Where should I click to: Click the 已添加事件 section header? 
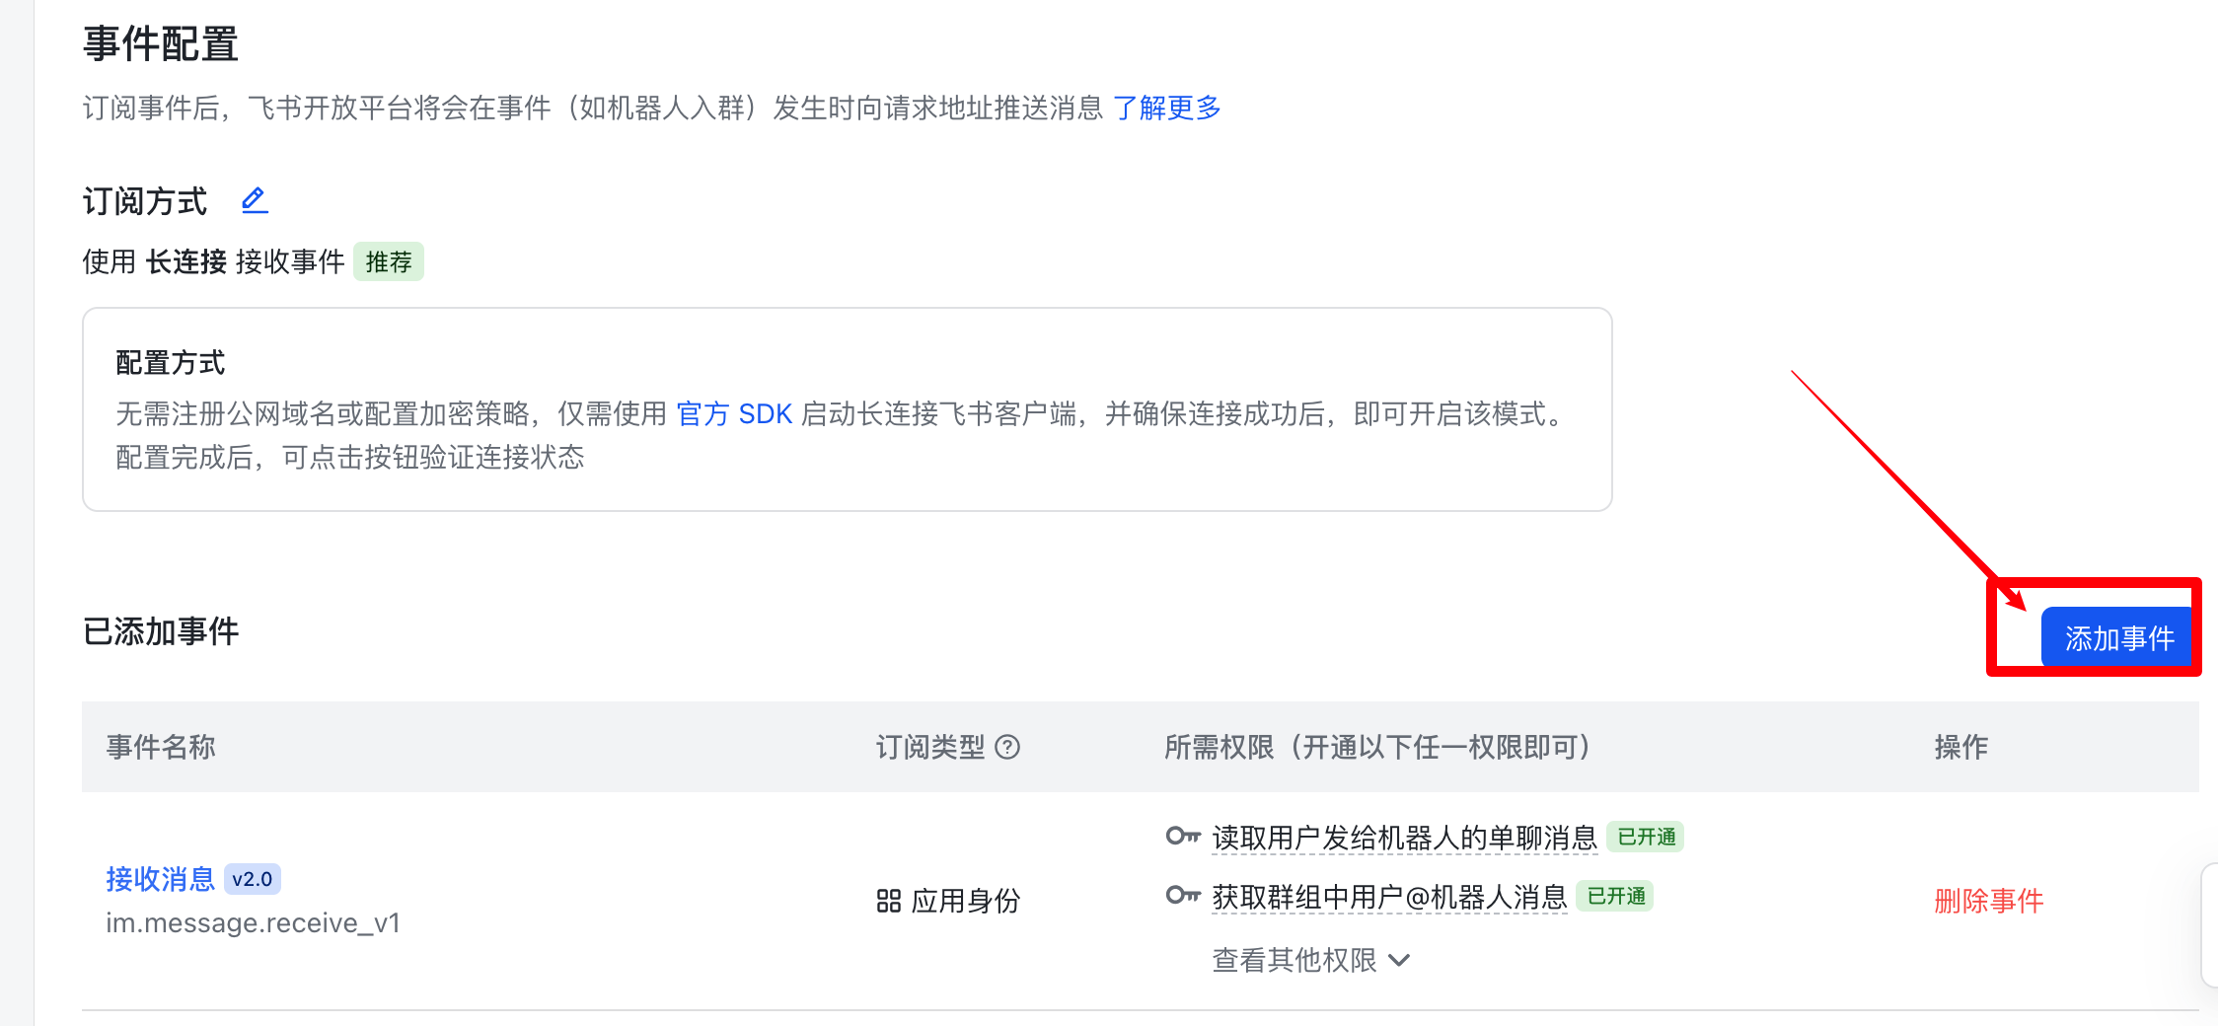tap(161, 631)
